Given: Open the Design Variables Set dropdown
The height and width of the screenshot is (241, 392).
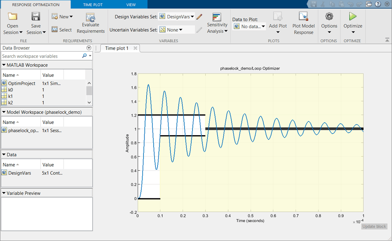Looking at the screenshot, I should coord(177,17).
